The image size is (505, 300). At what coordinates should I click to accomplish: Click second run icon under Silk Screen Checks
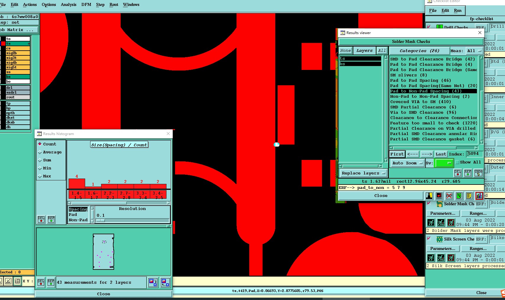coord(441,258)
